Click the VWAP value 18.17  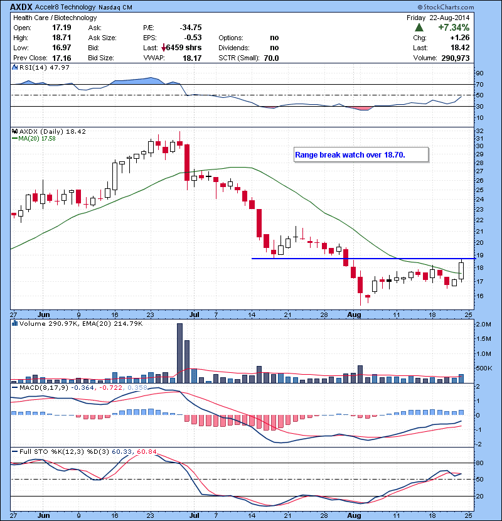pos(193,58)
